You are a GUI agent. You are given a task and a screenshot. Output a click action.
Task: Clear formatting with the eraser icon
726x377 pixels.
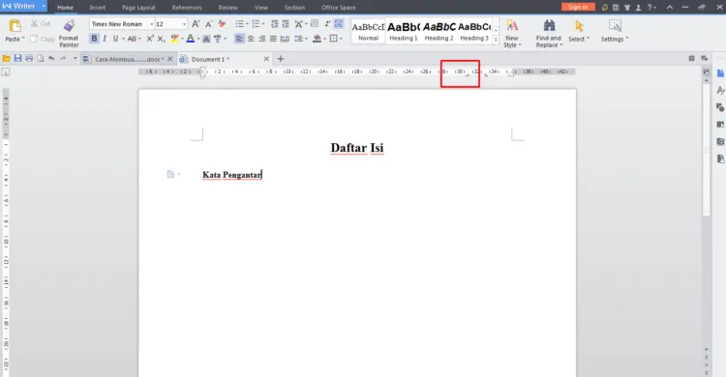223,24
